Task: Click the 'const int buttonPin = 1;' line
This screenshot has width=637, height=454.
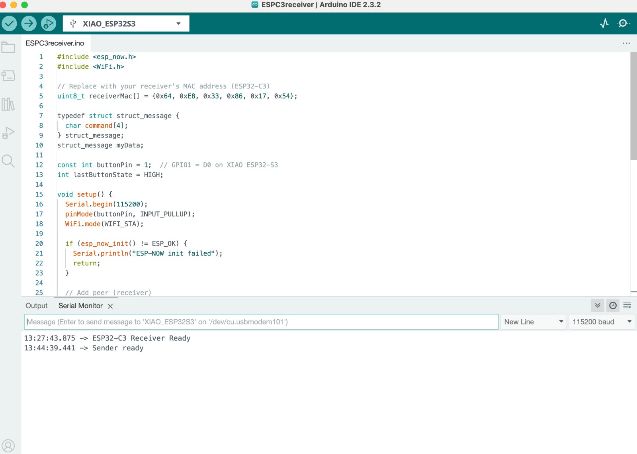Action: [104, 165]
